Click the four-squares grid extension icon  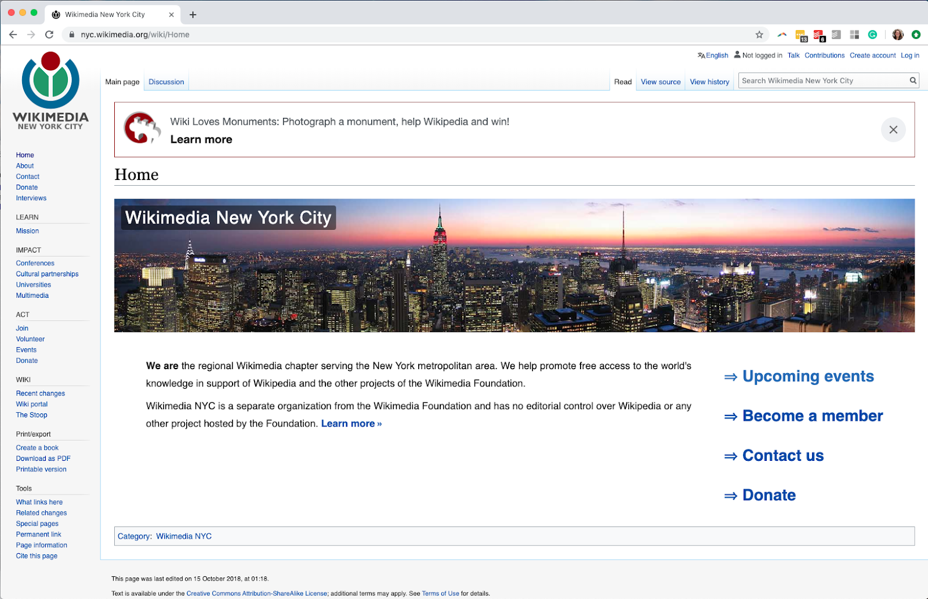coord(854,34)
